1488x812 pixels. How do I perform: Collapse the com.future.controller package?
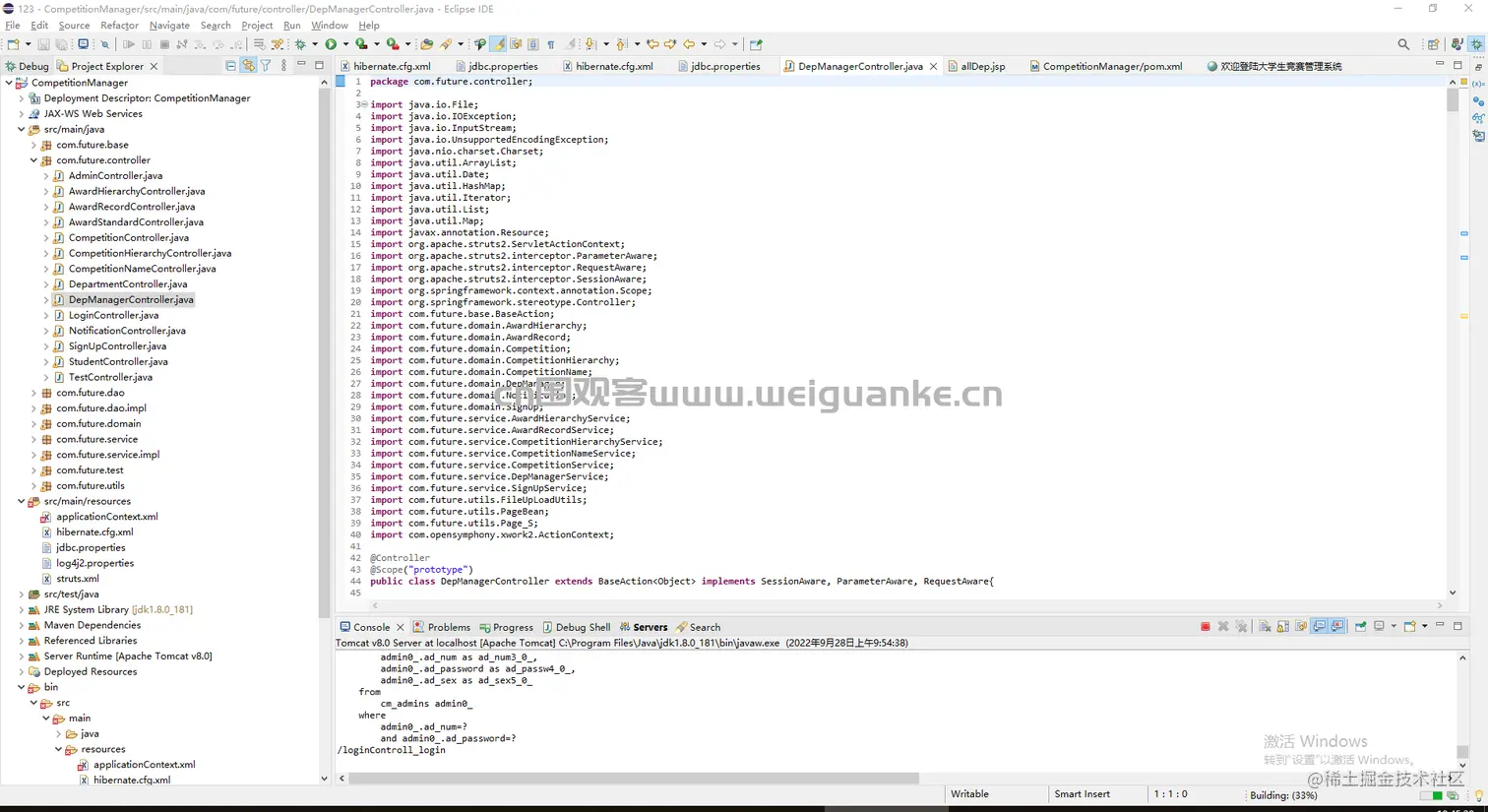(33, 160)
